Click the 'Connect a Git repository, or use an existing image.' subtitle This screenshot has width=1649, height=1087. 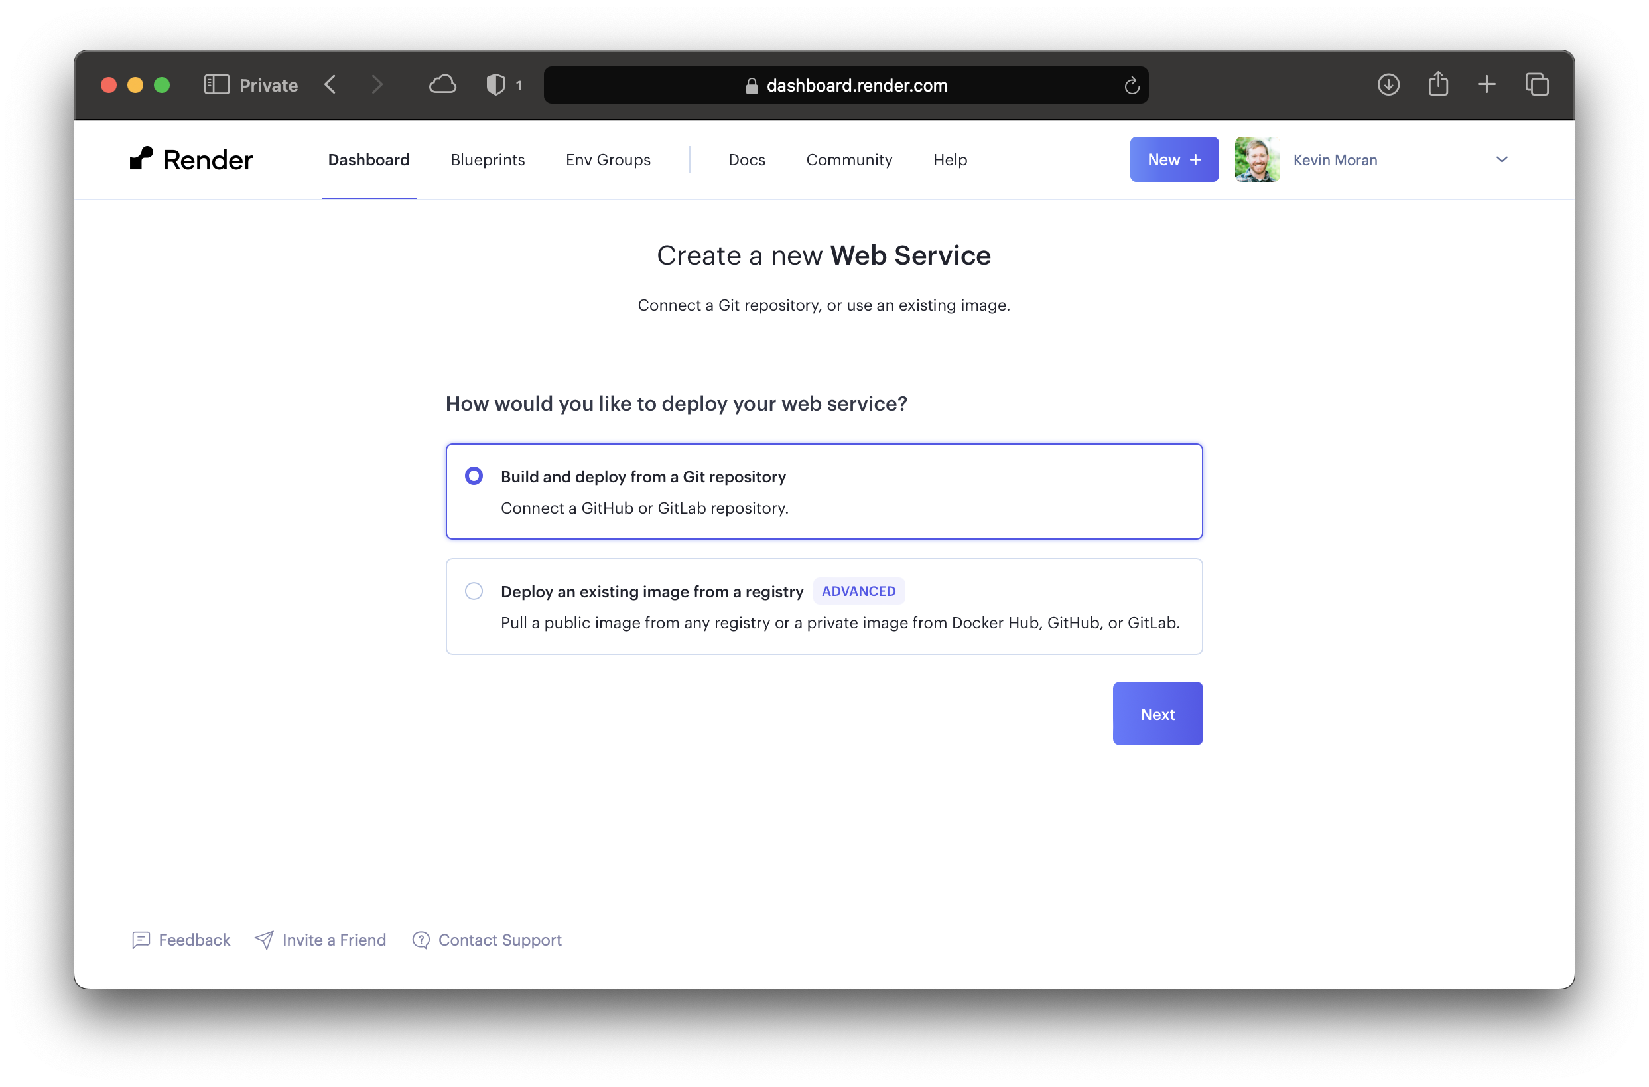[x=824, y=305]
